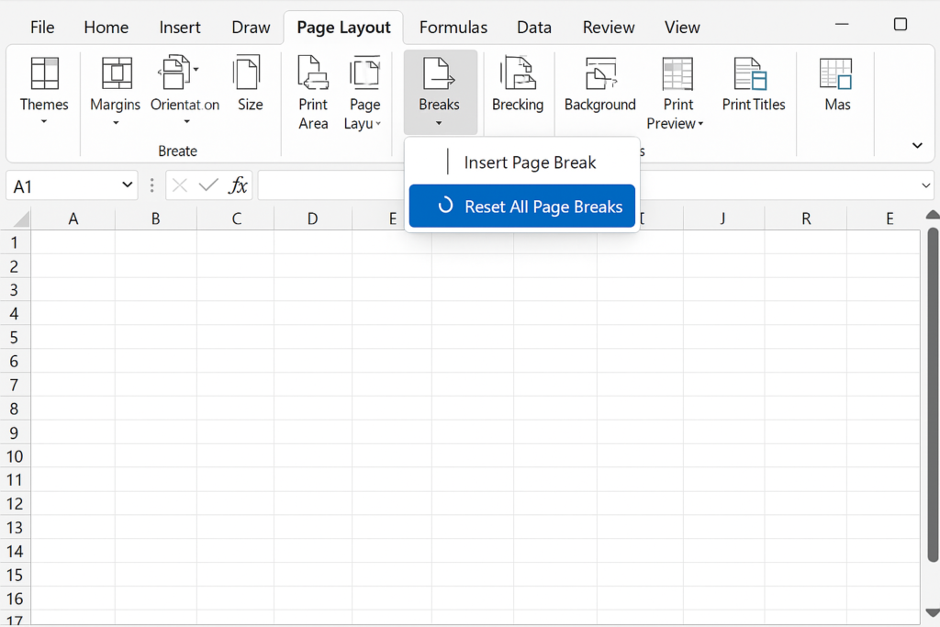Open the Insert Function dialog
The image size is (940, 627).
click(238, 185)
